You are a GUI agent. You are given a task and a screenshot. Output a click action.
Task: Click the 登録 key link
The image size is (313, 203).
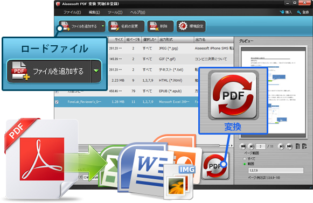tap(303, 12)
